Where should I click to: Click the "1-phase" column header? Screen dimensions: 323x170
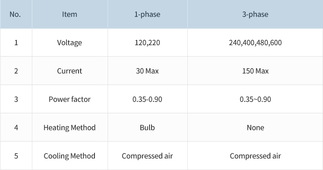[147, 14]
